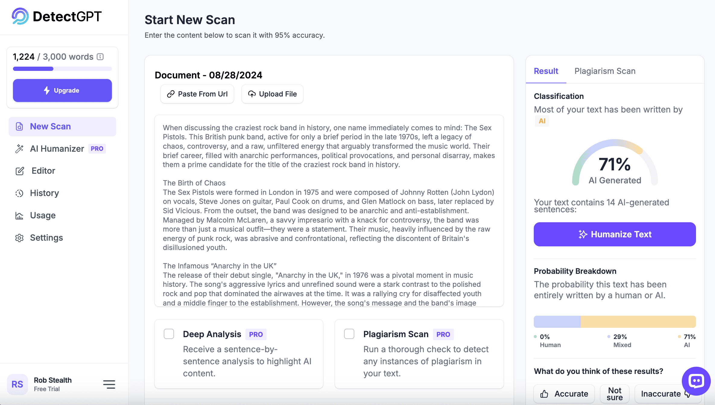The height and width of the screenshot is (405, 715).
Task: Click the word usage progress bar
Action: tap(62, 69)
